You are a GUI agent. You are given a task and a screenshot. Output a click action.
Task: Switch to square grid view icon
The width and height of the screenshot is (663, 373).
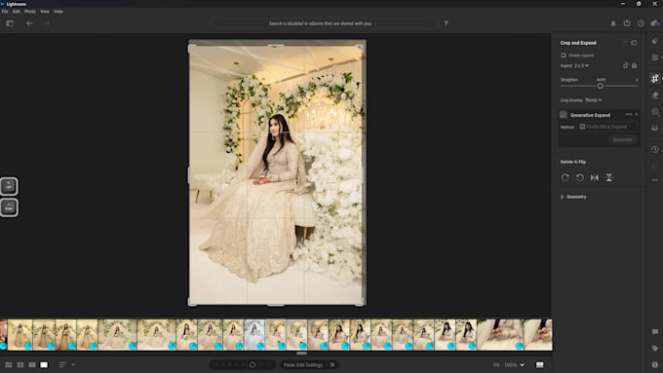coord(20,364)
